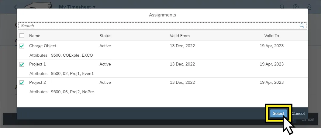Screen dimensions: 321x135
Task: Toggle the select-all checkbox in table header
Action: [22, 36]
